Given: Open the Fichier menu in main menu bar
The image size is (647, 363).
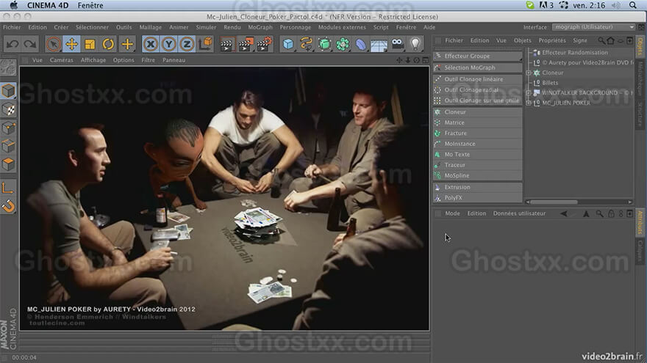Looking at the screenshot, I should [x=12, y=27].
